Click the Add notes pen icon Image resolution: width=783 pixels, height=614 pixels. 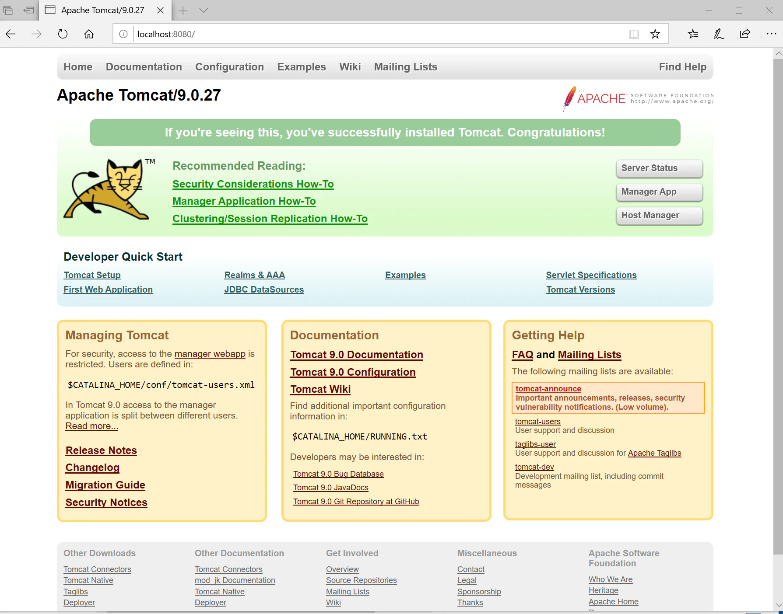(x=719, y=34)
